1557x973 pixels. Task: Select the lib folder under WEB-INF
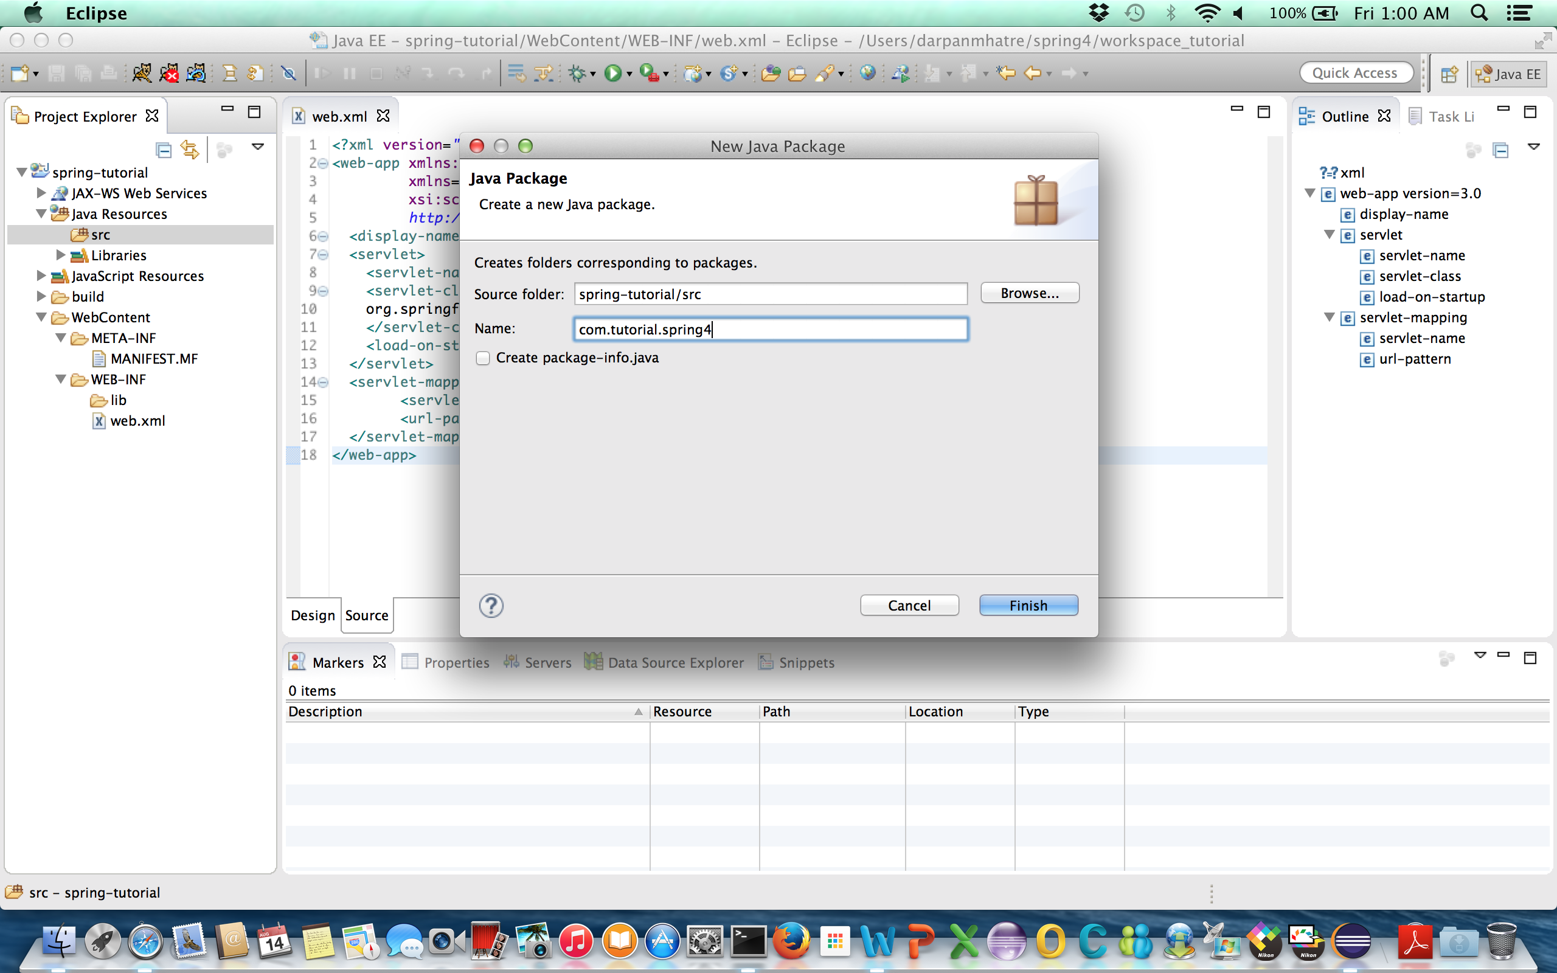(x=108, y=400)
